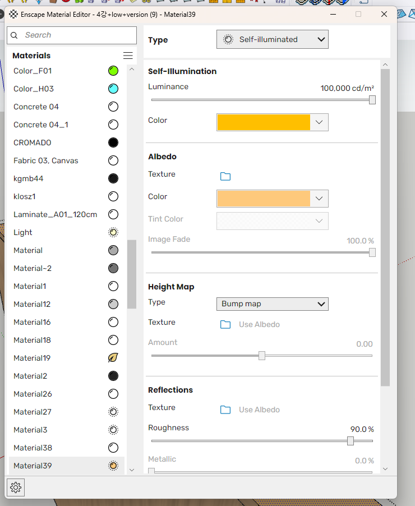Select the Concrete 04 material

[x=36, y=107]
